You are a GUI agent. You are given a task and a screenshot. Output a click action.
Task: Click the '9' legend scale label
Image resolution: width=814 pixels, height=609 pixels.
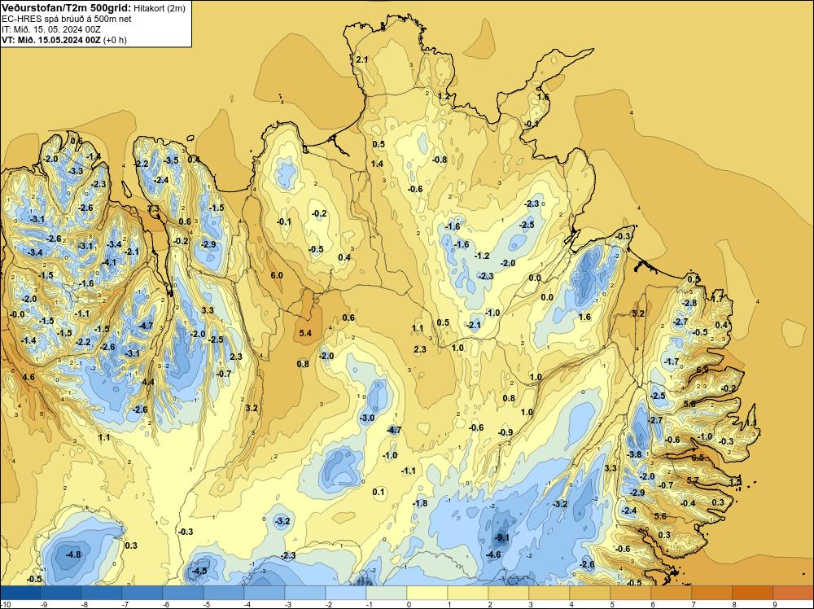coord(775,604)
